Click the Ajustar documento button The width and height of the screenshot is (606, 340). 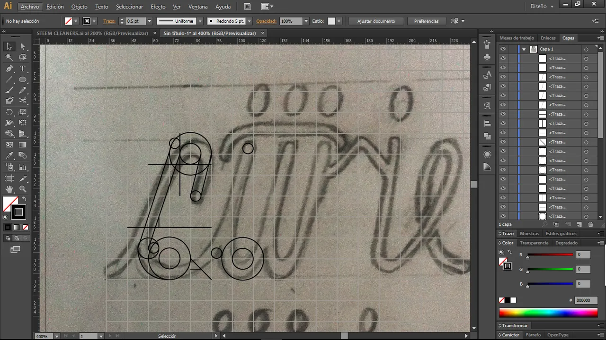[376, 21]
